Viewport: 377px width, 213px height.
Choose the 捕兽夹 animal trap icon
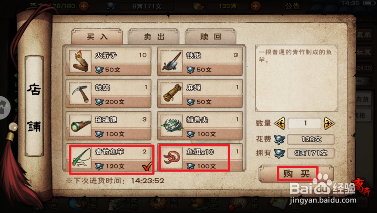pyautogui.click(x=172, y=126)
